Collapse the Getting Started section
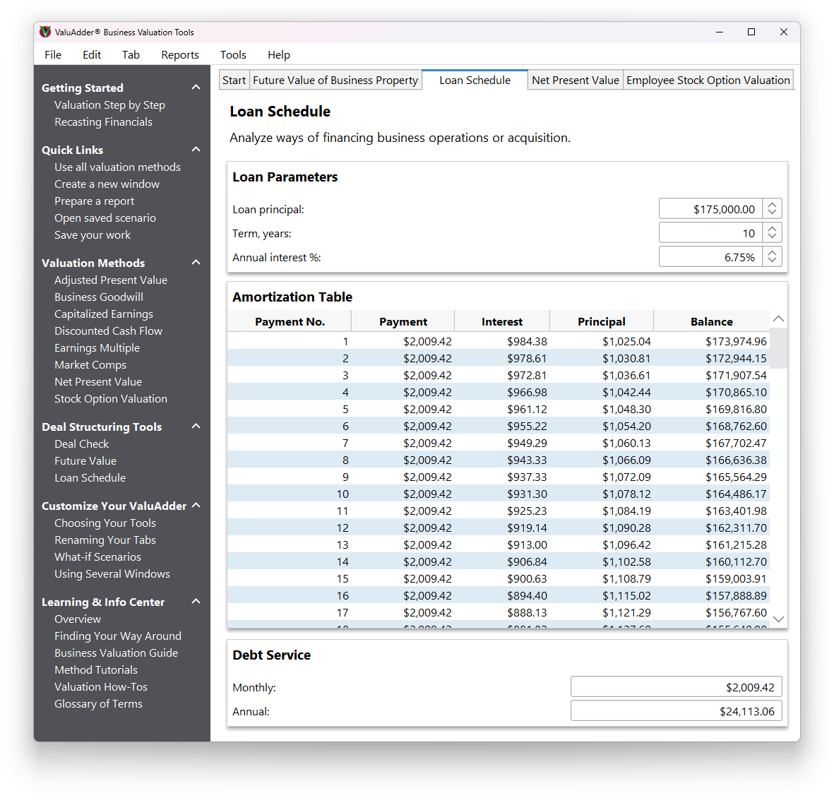 [196, 88]
